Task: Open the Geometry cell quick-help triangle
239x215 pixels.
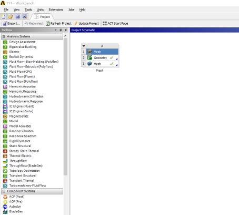Action: point(117,59)
